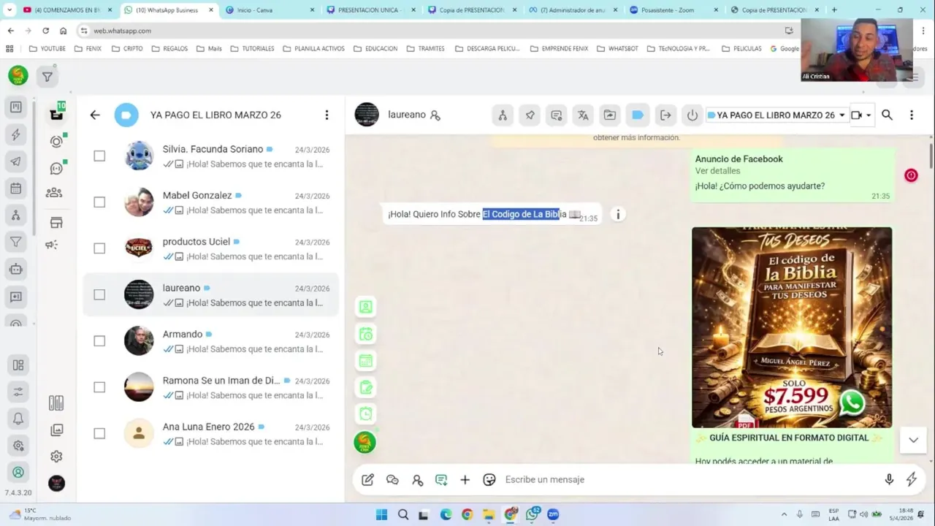Image resolution: width=935 pixels, height=526 pixels.
Task: Click the translate icon in the chat toolbar
Action: click(583, 115)
